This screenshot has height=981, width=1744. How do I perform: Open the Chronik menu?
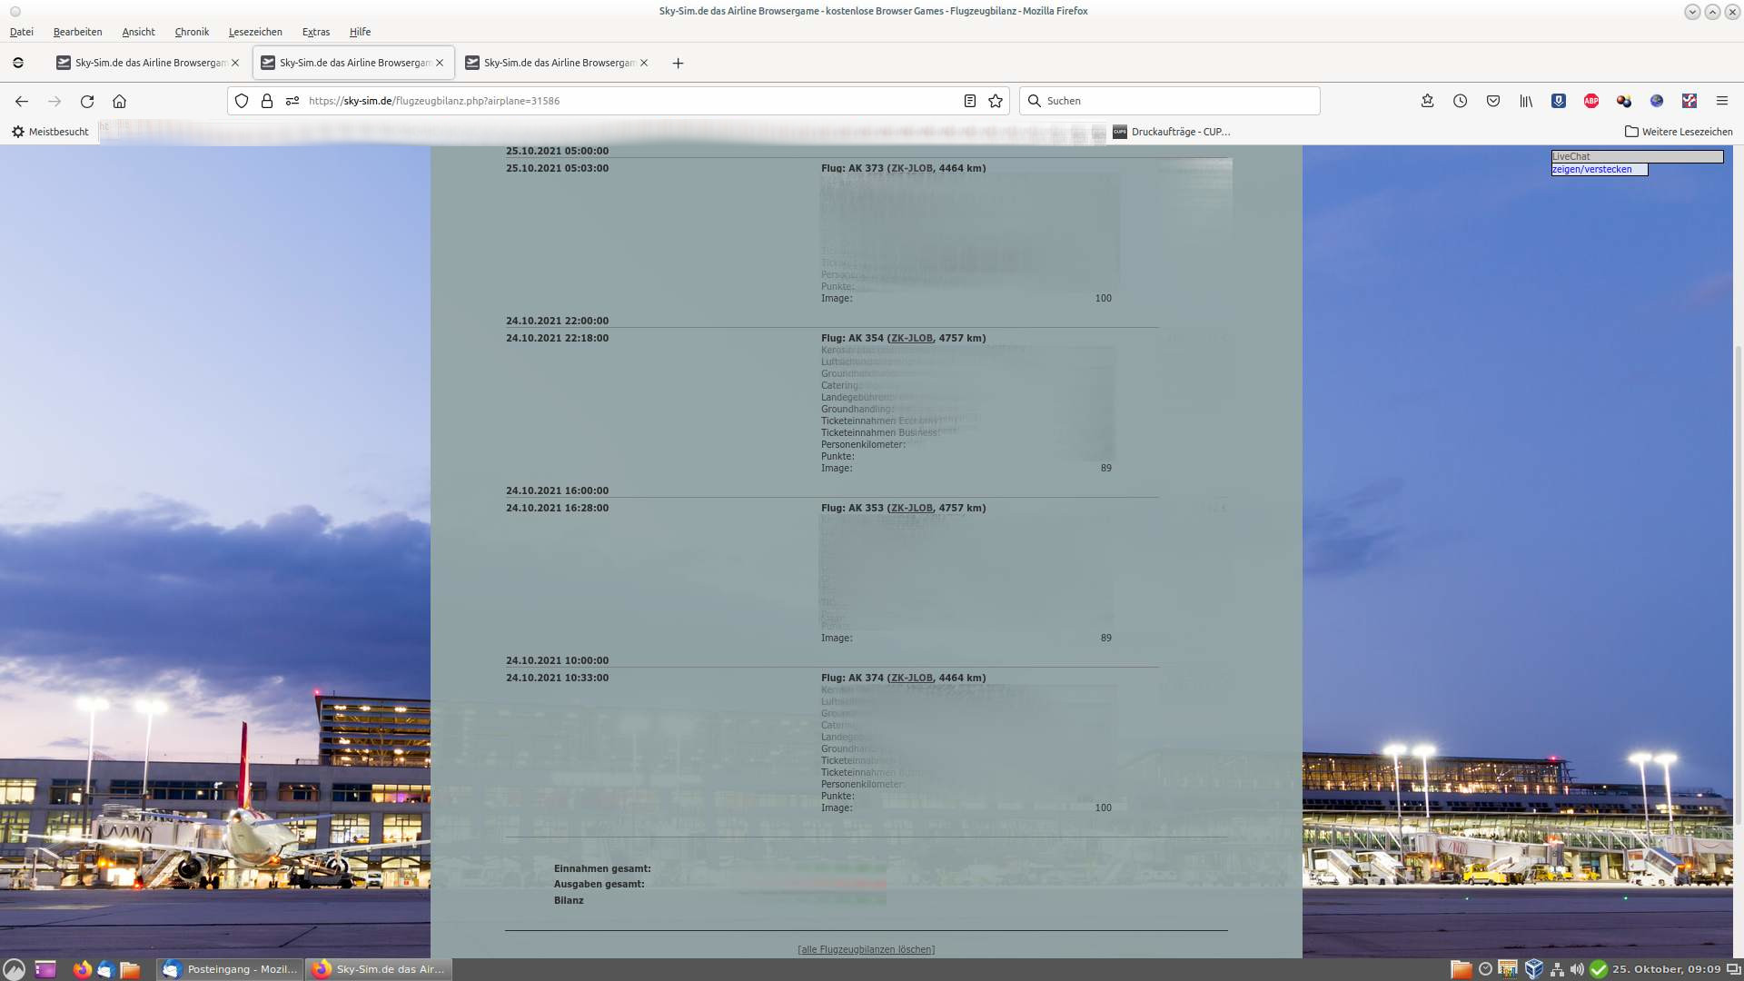pos(192,32)
